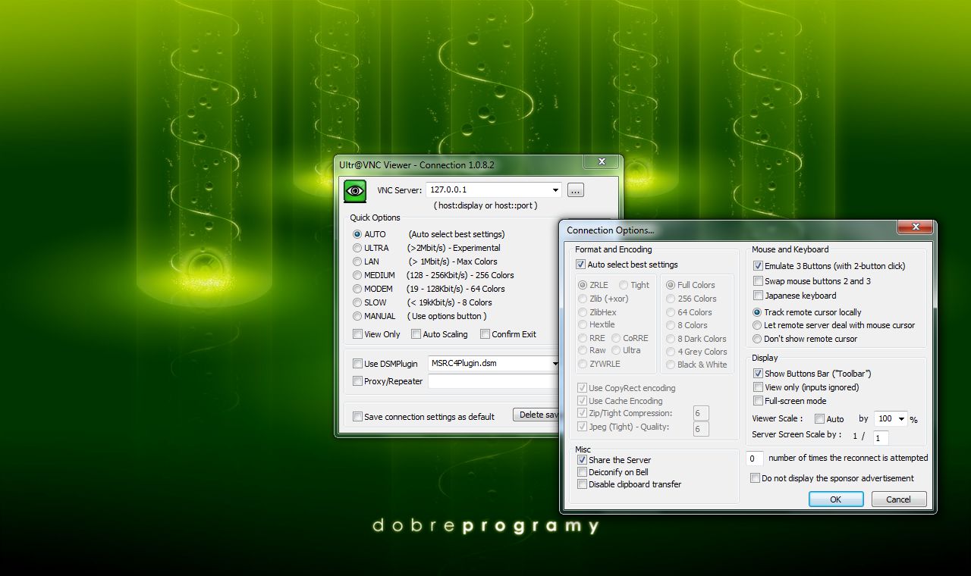Viewport: 971px width, 576px height.
Task: Click Cancel in Connection Options
Action: pos(898,499)
